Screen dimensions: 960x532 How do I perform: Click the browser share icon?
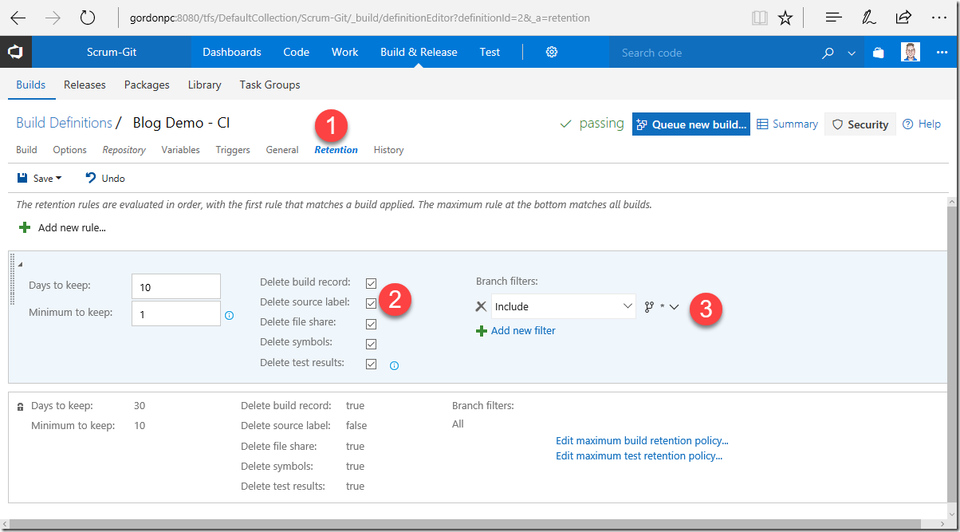point(903,18)
